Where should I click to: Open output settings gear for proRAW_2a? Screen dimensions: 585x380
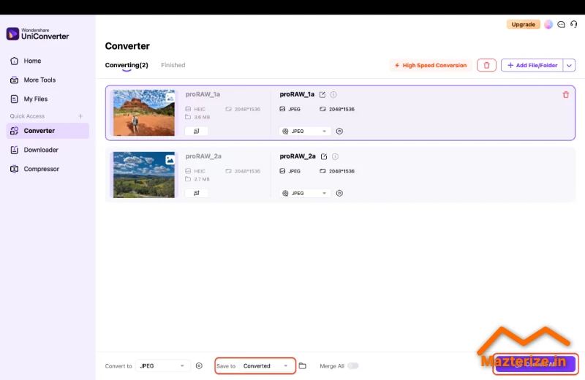339,193
